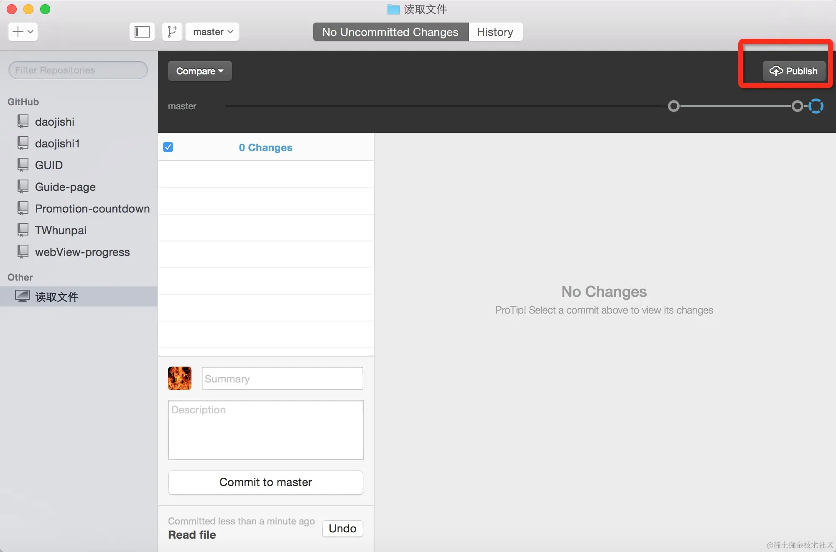Click the GUID repository icon
836x552 pixels.
pyautogui.click(x=23, y=165)
